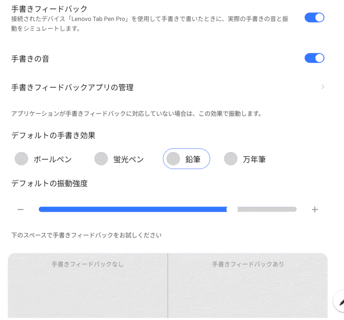Click the pencil (鉛筆) texture icon
The image size is (344, 320).
(173, 158)
